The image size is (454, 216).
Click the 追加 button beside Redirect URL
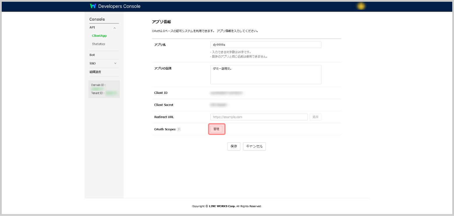point(315,117)
